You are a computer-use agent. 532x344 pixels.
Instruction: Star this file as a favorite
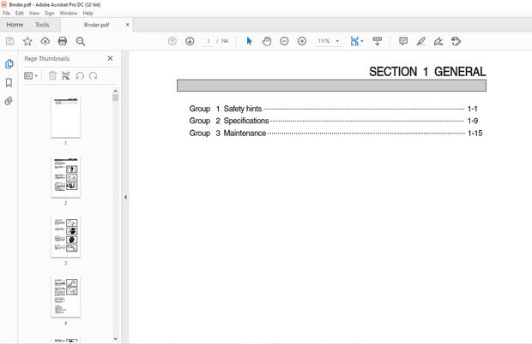pos(27,41)
